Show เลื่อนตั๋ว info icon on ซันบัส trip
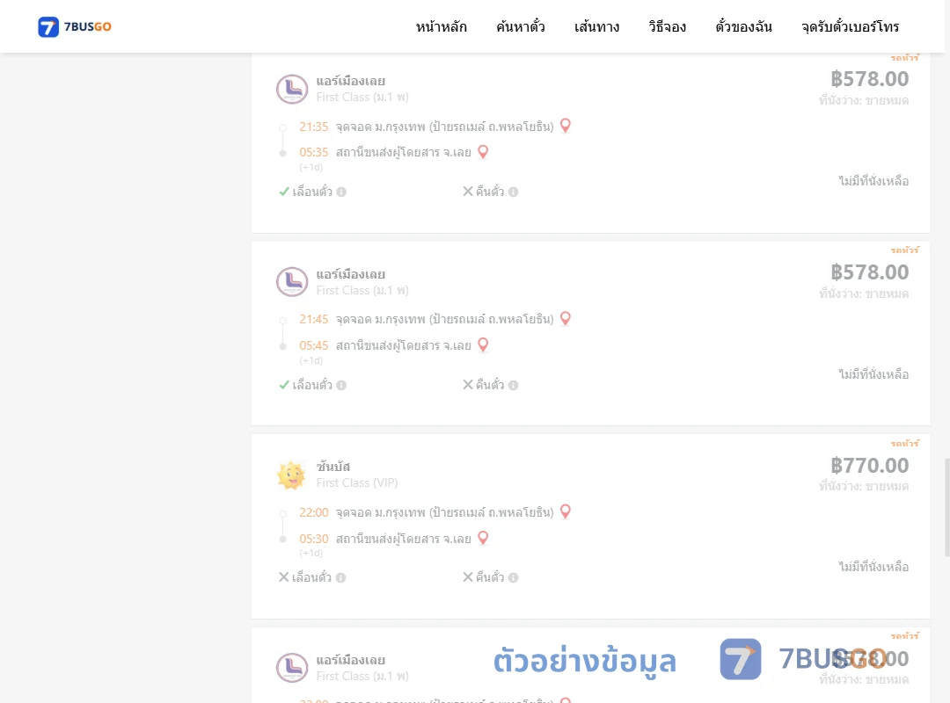Screen dimensions: 950x703 click(x=341, y=577)
